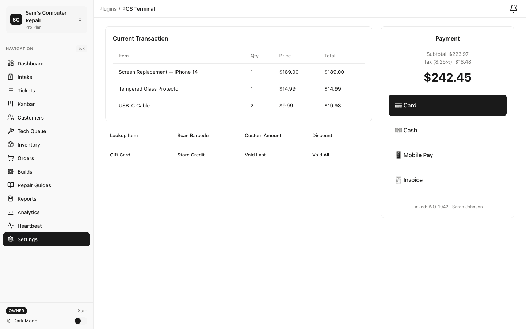Open Inventory using the box icon
This screenshot has height=329, width=526.
[11, 144]
